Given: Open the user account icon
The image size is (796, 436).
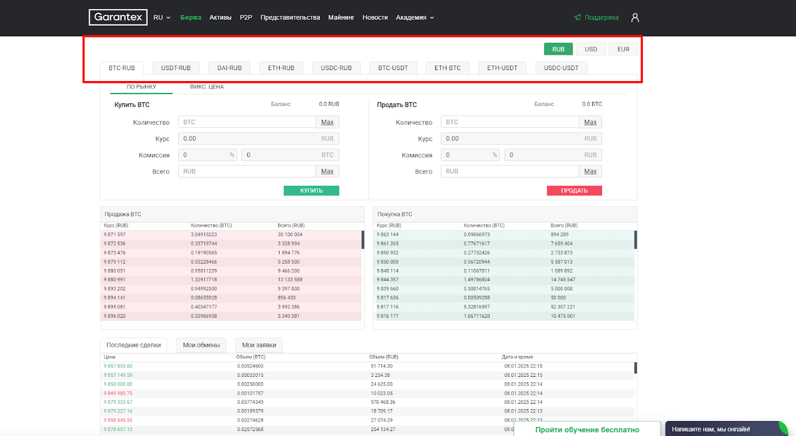Looking at the screenshot, I should pos(635,17).
